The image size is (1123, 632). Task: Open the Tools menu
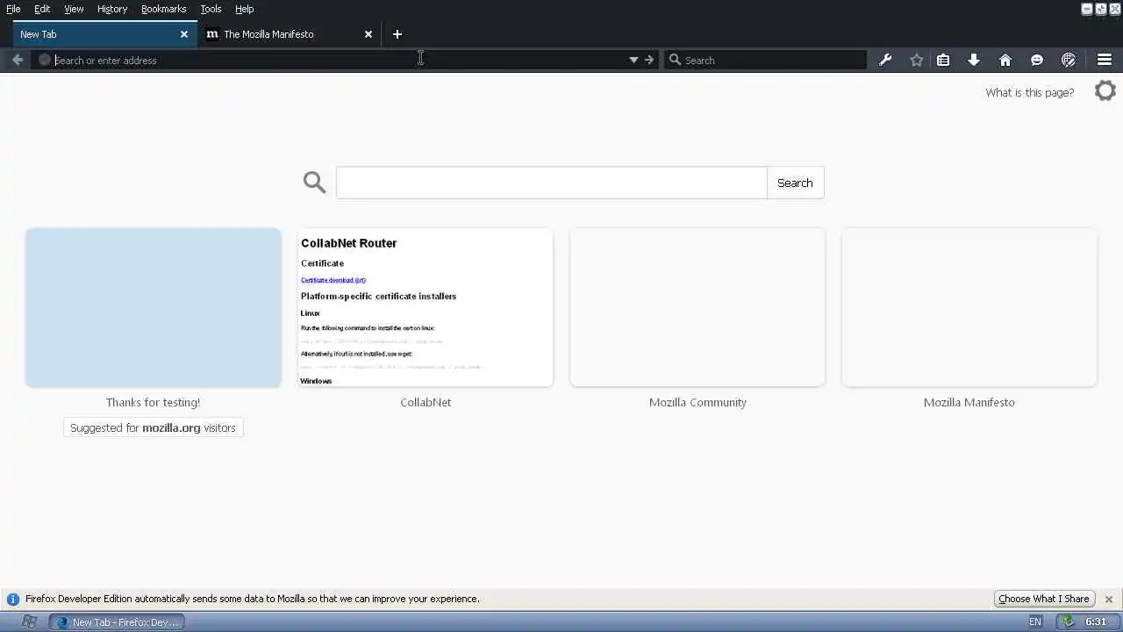coord(211,9)
